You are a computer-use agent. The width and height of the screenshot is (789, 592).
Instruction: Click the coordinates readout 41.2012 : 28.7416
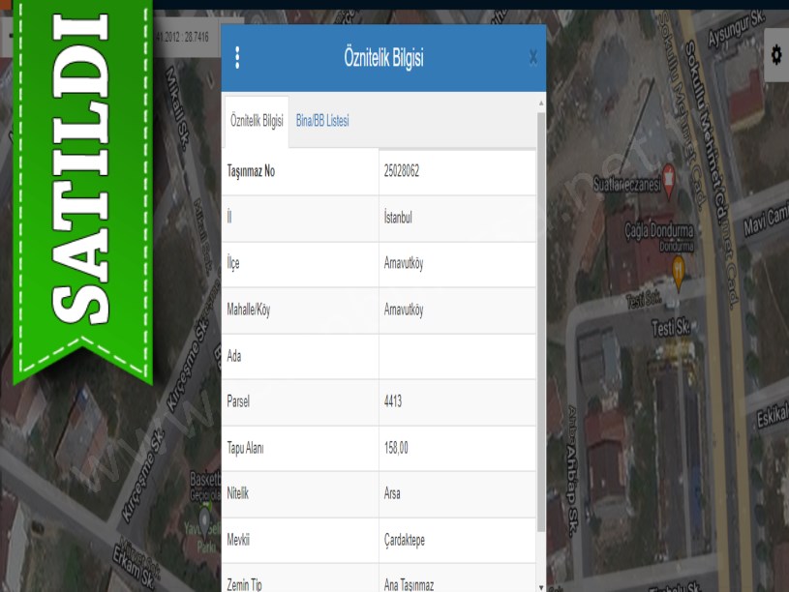tap(182, 36)
